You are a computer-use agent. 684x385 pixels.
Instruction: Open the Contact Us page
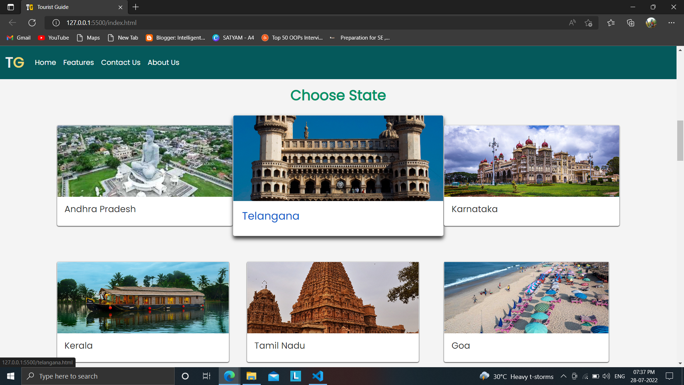pos(120,62)
